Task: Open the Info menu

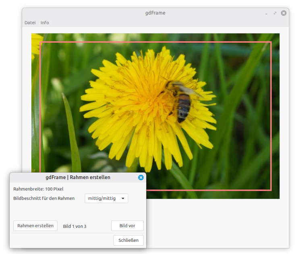Action: click(45, 23)
